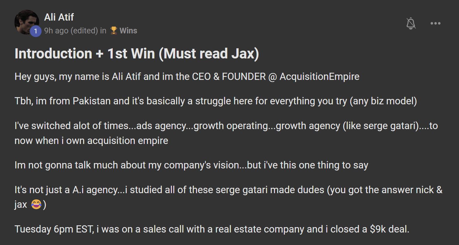Click the level 1 badge on avatar
Image resolution: width=459 pixels, height=245 pixels.
(36, 31)
